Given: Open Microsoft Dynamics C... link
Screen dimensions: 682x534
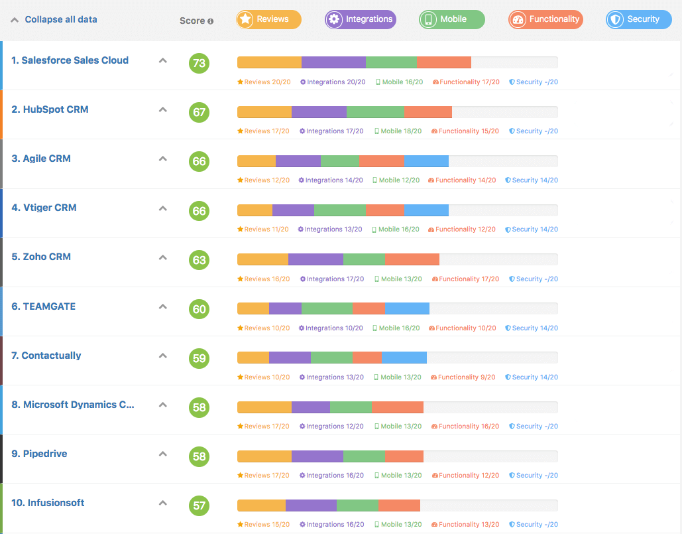Looking at the screenshot, I should click(x=73, y=405).
